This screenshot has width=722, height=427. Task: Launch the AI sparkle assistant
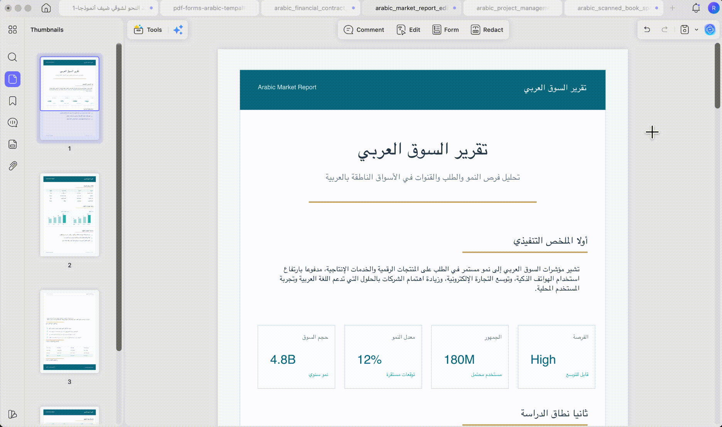(178, 30)
